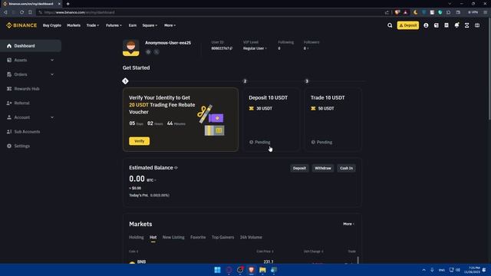Open the notifications bell icon
Screen dimensions: 491x276
(456, 25)
